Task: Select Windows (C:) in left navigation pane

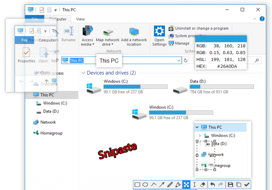Action: click(x=52, y=103)
